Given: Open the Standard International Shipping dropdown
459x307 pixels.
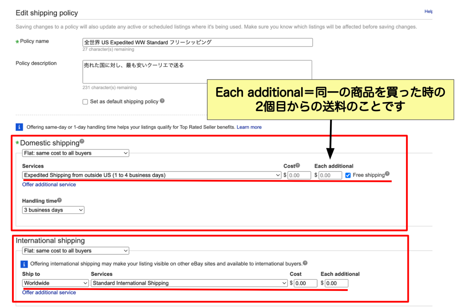Looking at the screenshot, I should point(189,283).
